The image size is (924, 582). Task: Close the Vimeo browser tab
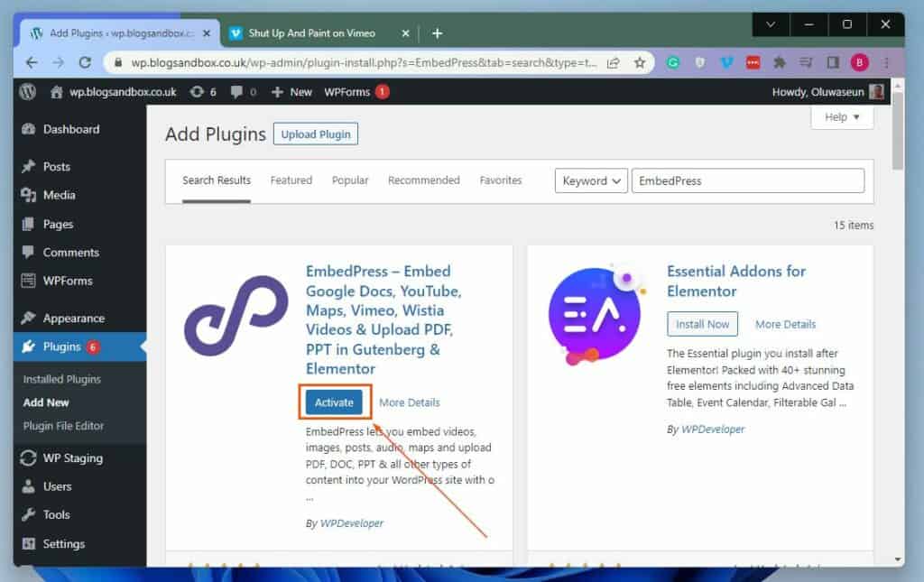405,33
